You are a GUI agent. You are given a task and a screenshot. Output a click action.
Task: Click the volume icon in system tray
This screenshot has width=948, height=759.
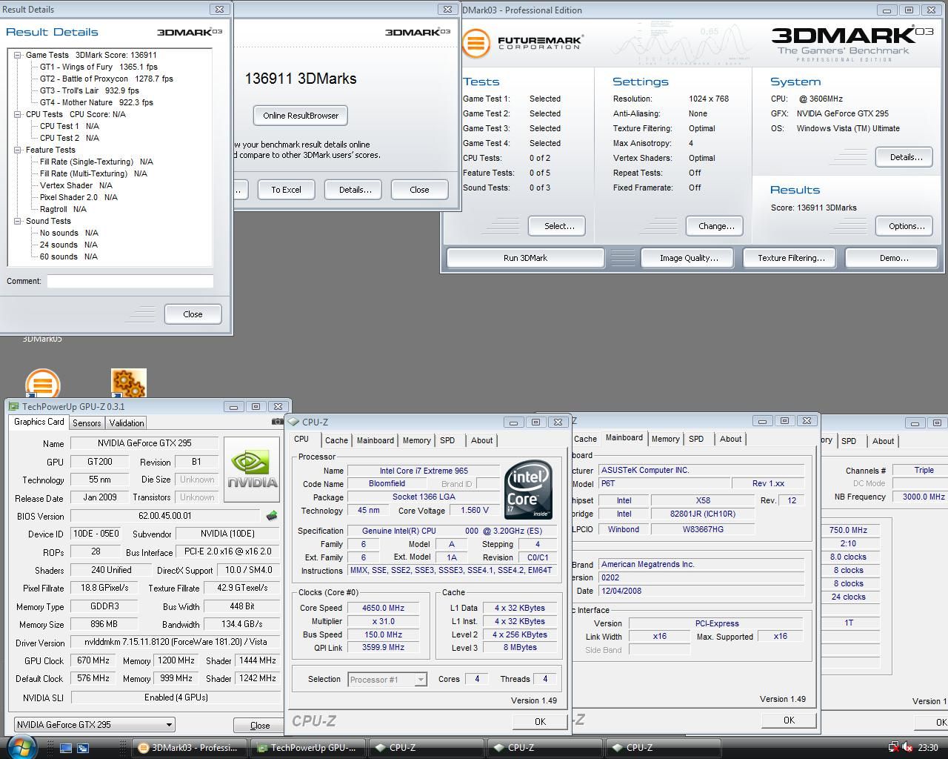point(908,748)
